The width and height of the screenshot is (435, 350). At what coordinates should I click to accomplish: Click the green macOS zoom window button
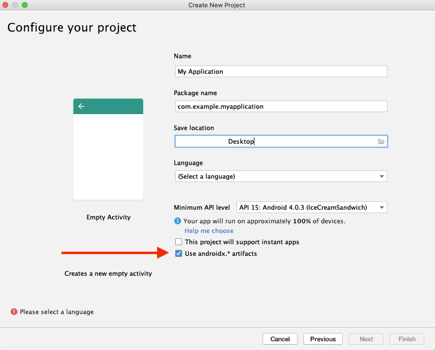pos(25,5)
